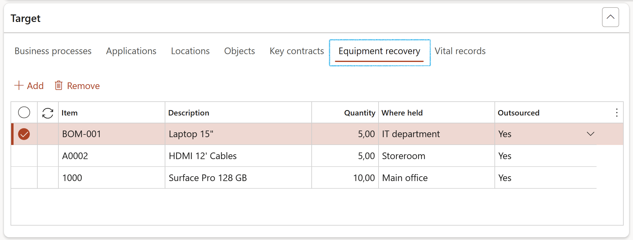Click the Storeroom where-held cell
Screen dimensions: 633x240
404,156
